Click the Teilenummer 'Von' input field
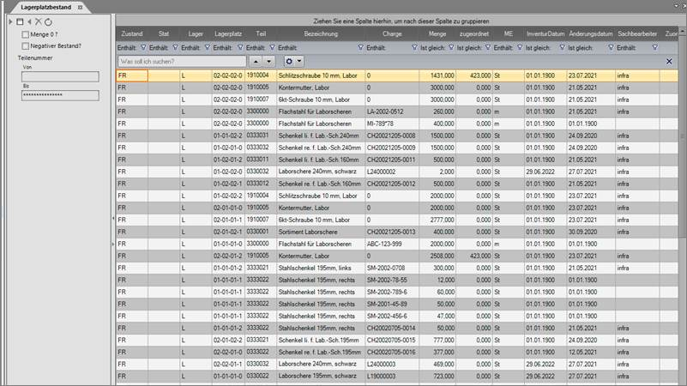This screenshot has height=386, width=687. tap(60, 76)
